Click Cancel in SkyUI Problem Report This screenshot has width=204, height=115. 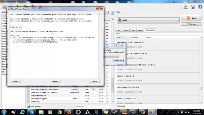(15, 81)
